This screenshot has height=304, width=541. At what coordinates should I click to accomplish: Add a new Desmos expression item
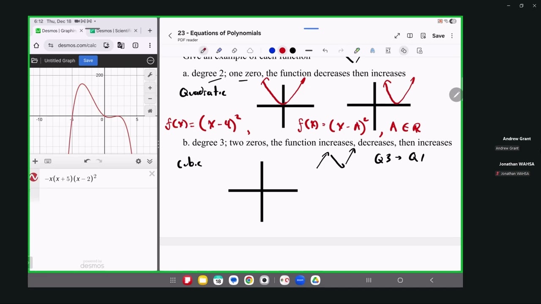[35, 161]
